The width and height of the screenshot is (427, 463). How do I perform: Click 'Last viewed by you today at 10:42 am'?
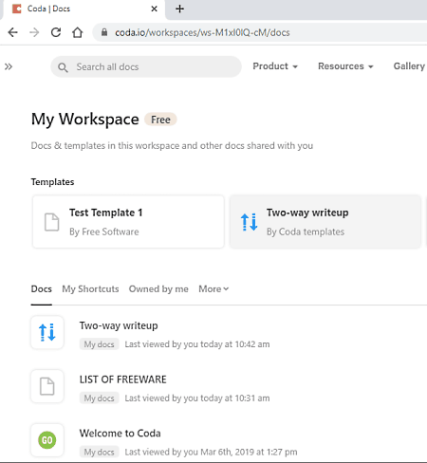click(197, 344)
